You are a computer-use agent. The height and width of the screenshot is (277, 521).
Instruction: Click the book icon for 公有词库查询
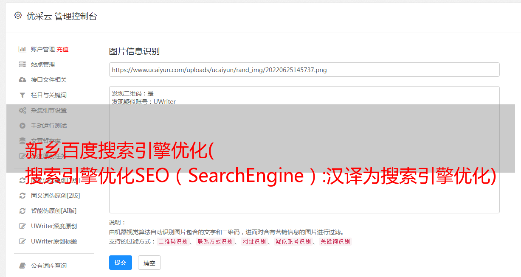(x=23, y=266)
